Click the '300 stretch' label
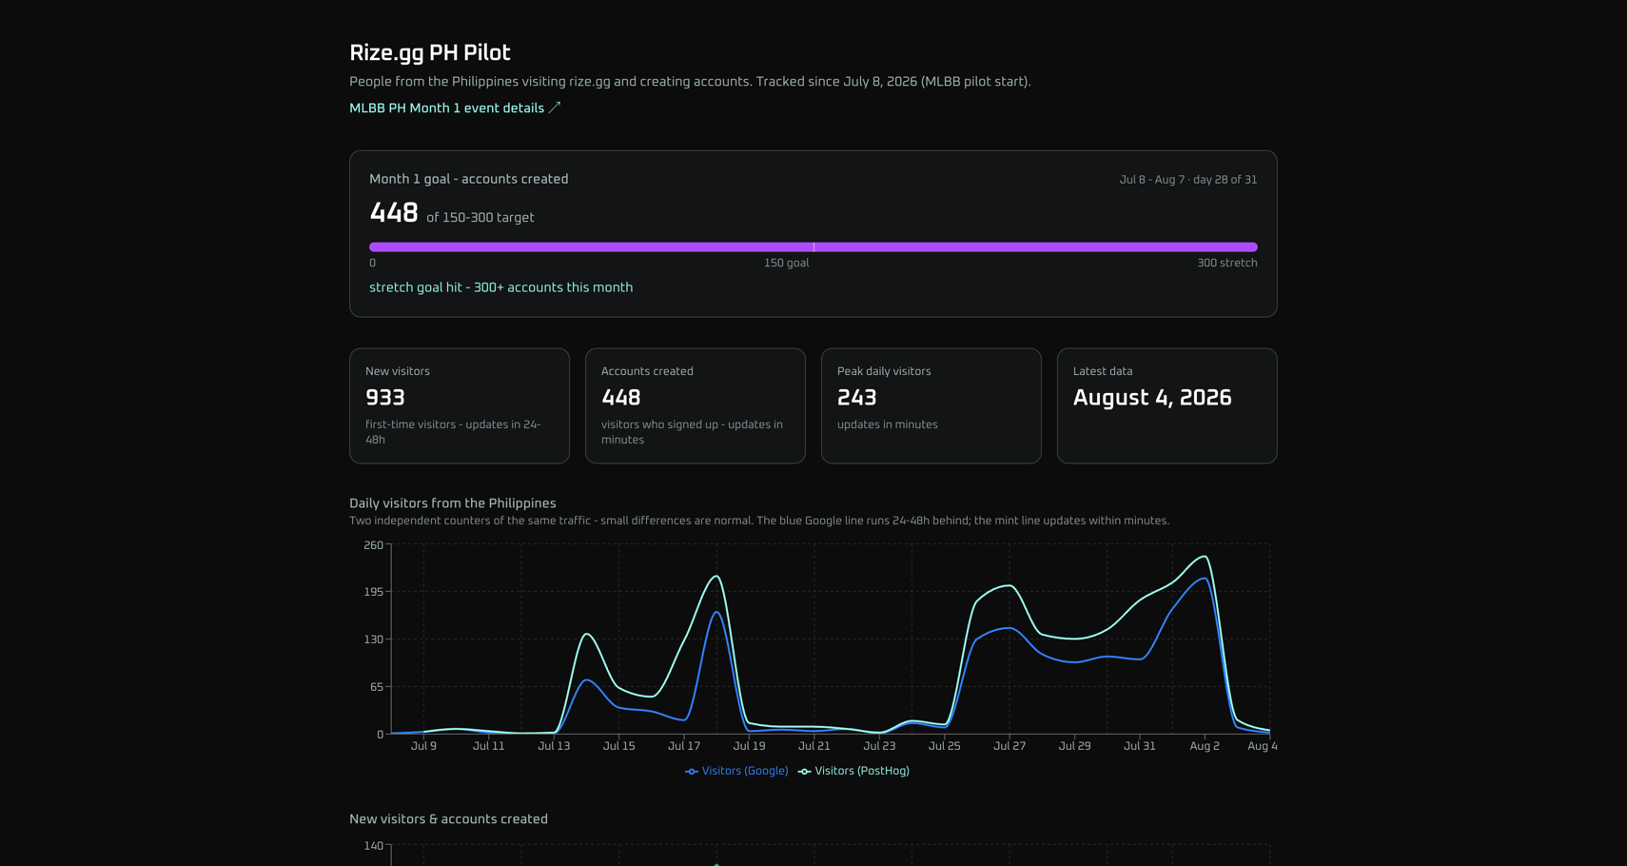The image size is (1627, 866). (x=1227, y=263)
